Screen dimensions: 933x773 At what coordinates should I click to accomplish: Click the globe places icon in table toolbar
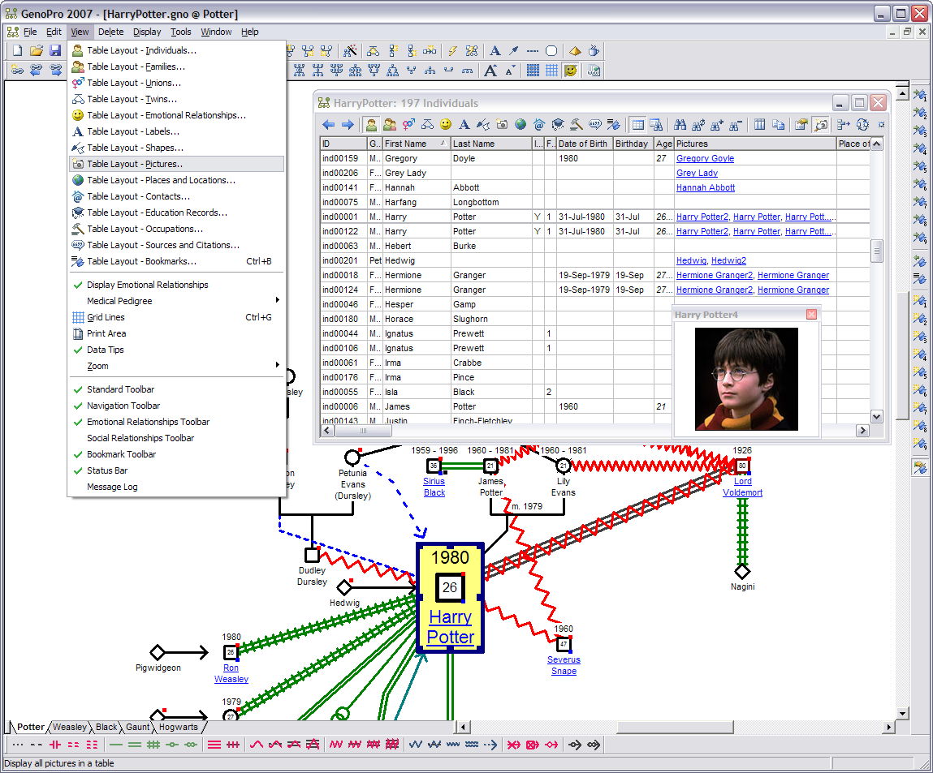(520, 124)
